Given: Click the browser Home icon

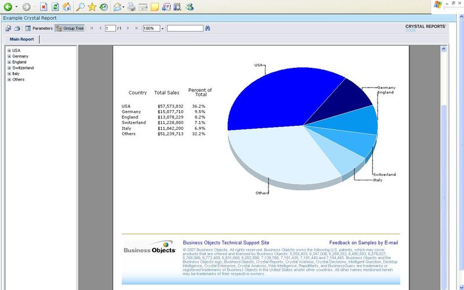Looking at the screenshot, I should click(67, 7).
